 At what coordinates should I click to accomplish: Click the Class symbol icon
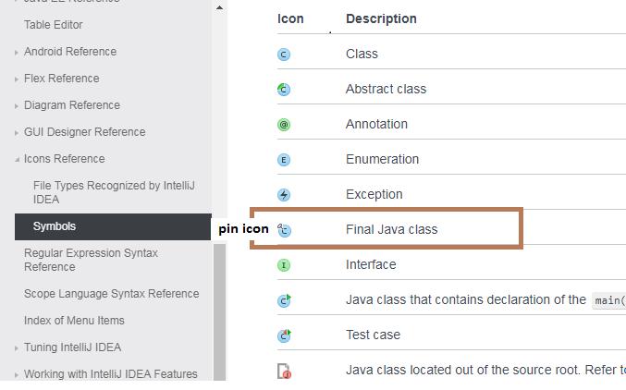(x=284, y=55)
